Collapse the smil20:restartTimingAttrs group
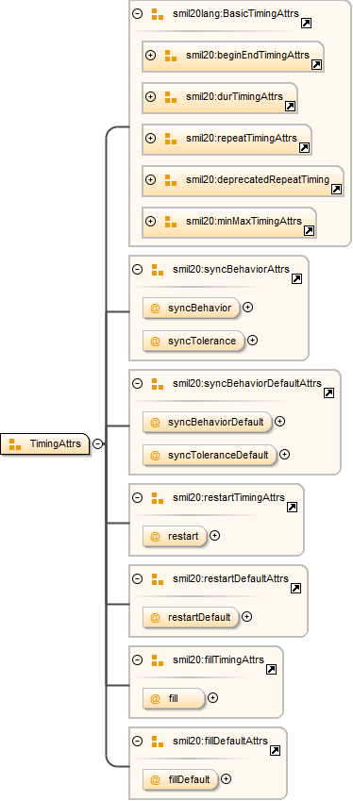 coord(138,497)
